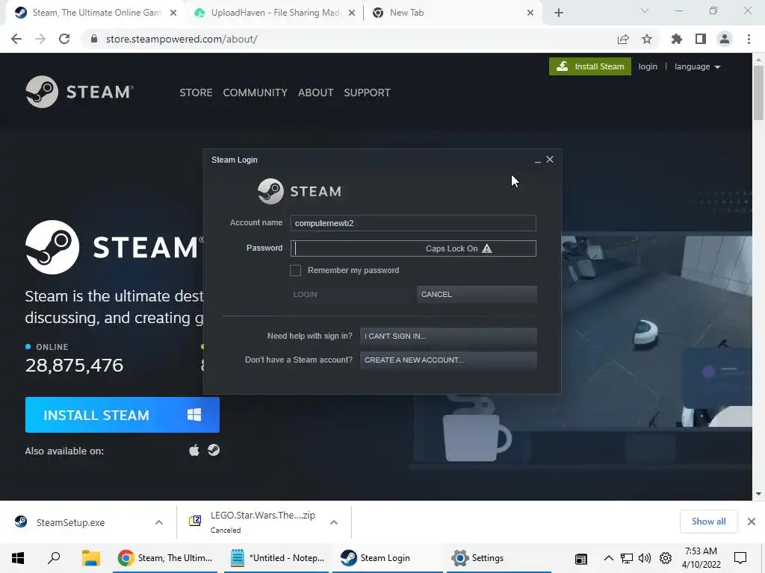Open the COMMUNITY menu

(x=255, y=93)
